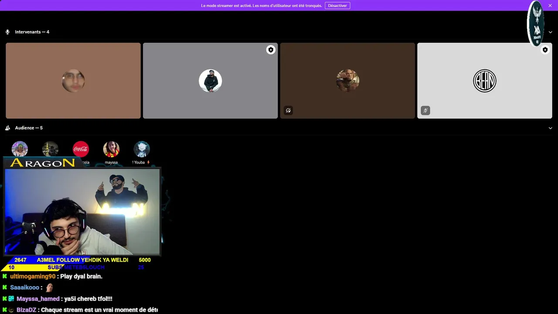Select the tower-photo audience avatar
The height and width of the screenshot is (314, 558).
coord(50,149)
